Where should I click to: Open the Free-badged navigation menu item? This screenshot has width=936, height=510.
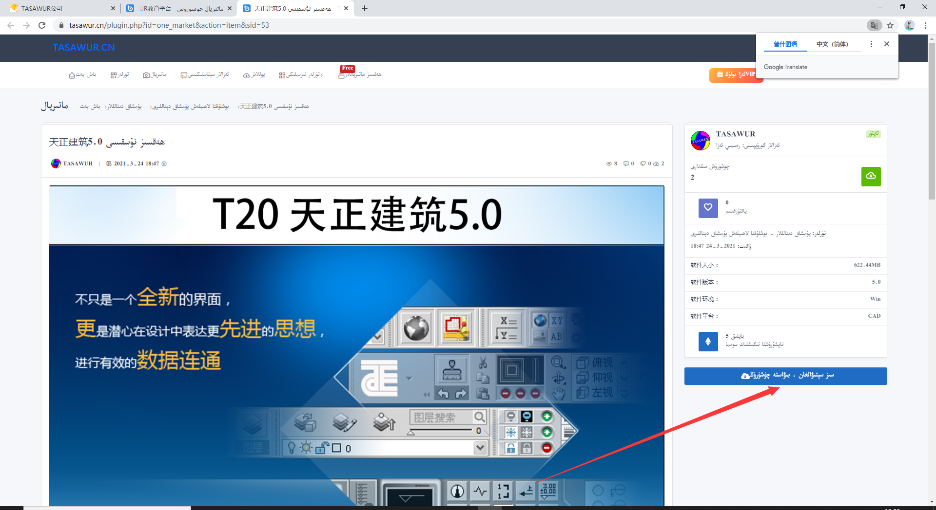(361, 75)
